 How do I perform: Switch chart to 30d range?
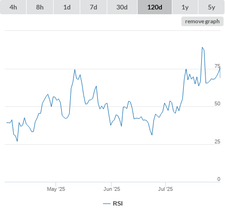tap(122, 7)
